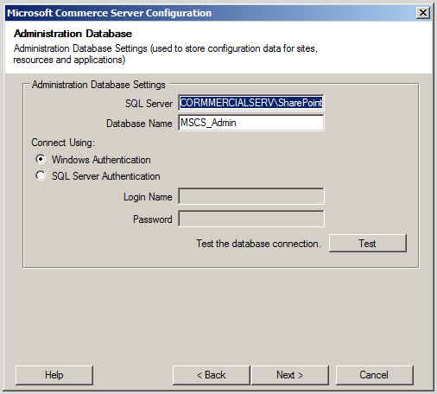Click the 'Password' field label
Viewport: 437px width, 394px height.
pyautogui.click(x=153, y=219)
